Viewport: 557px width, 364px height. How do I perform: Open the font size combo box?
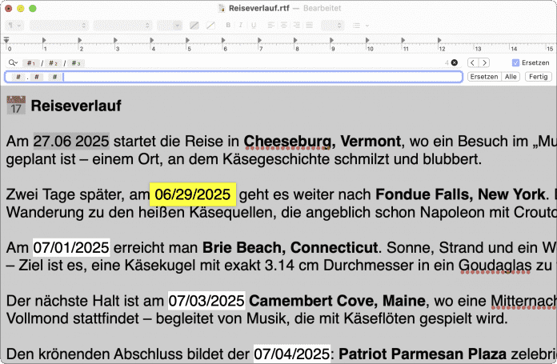click(170, 26)
